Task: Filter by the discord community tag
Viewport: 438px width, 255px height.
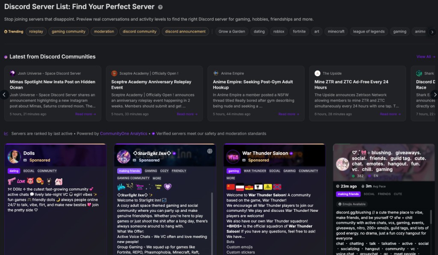Action: coord(140,32)
